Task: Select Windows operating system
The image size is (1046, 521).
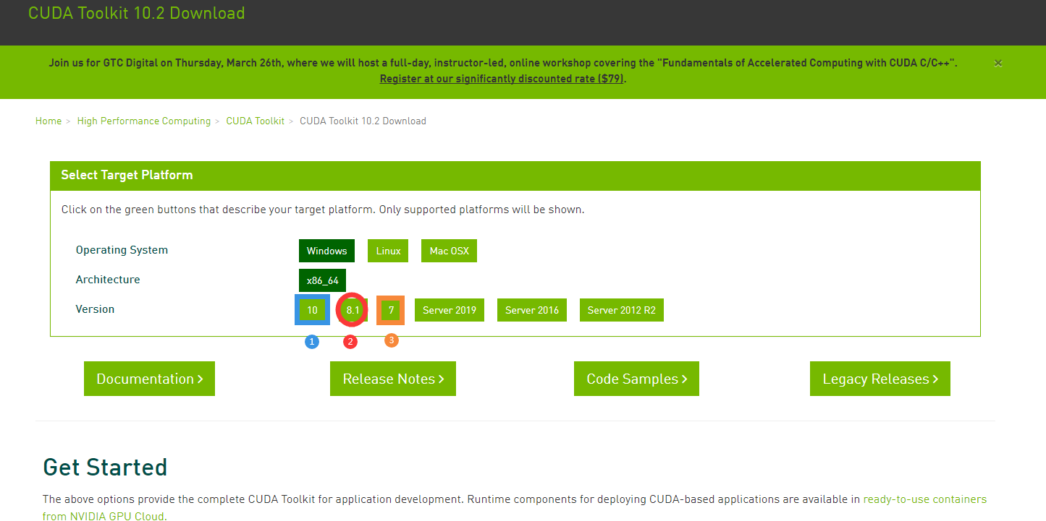Action: [326, 251]
